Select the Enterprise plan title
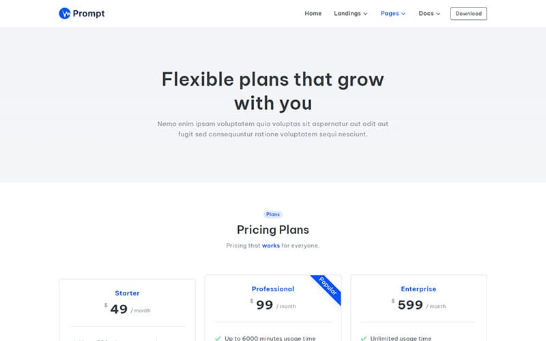This screenshot has height=341, width=546. 418,289
